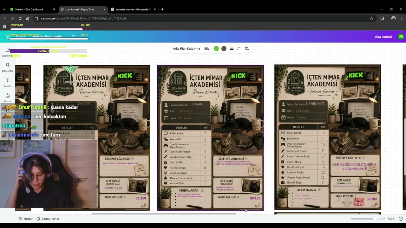Click pessimistefe chat message
This screenshot has height=228, width=406.
pyautogui.click(x=31, y=135)
